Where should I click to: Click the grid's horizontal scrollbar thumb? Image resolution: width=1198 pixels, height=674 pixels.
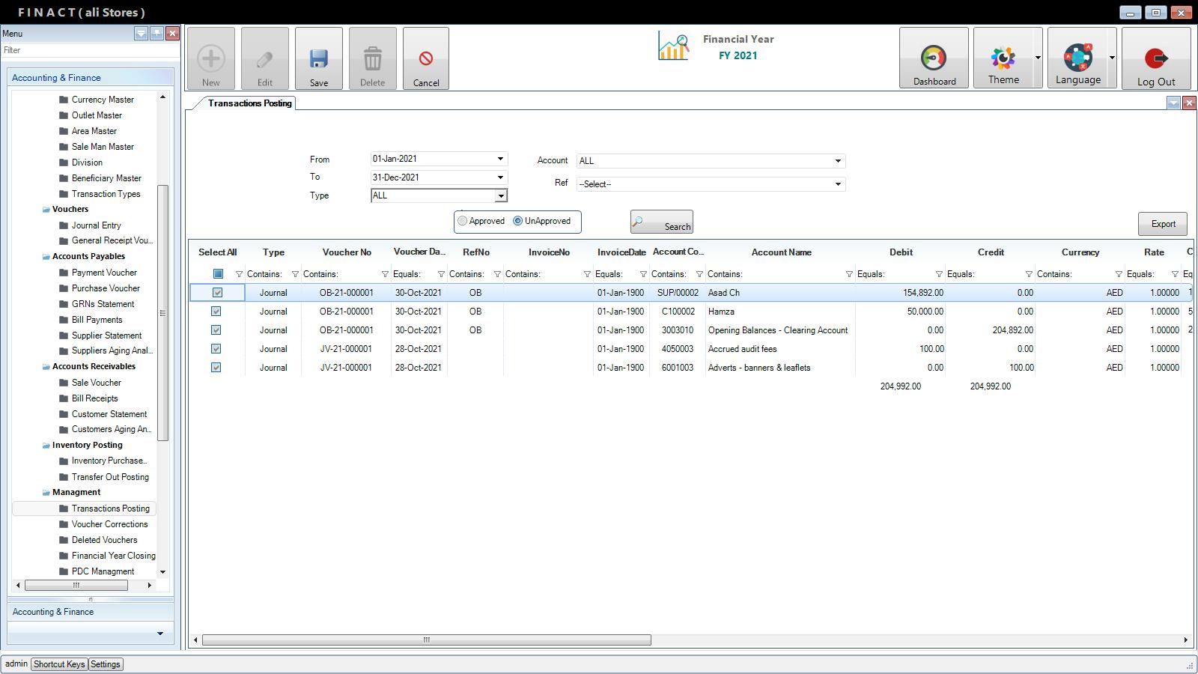[x=426, y=640]
